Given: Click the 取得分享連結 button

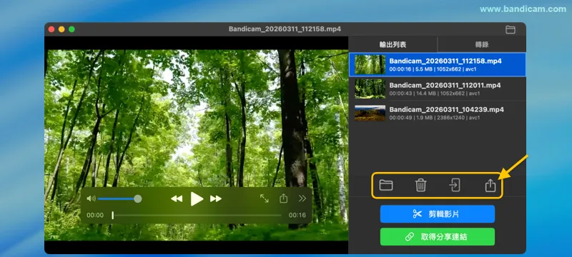Looking at the screenshot, I should pyautogui.click(x=438, y=237).
